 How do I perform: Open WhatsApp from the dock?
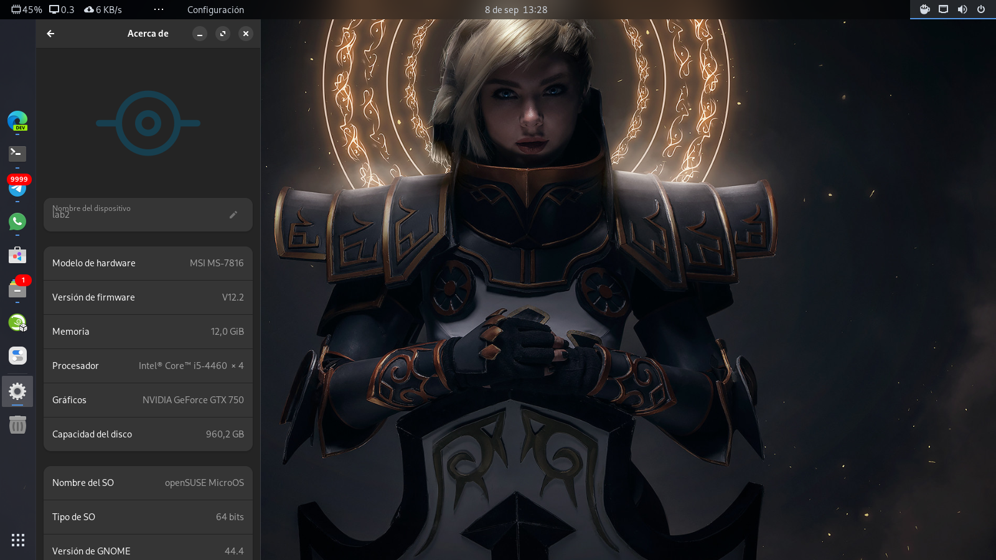point(17,222)
